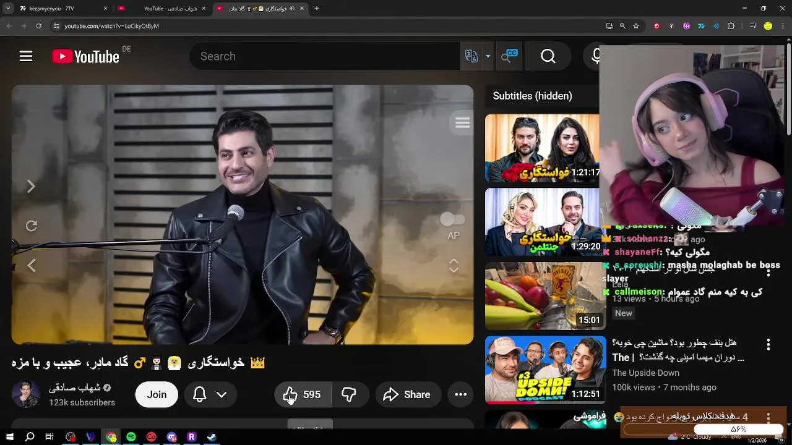Dislike the video with thumbs-down
Screen dimensions: 792x445
point(350,394)
